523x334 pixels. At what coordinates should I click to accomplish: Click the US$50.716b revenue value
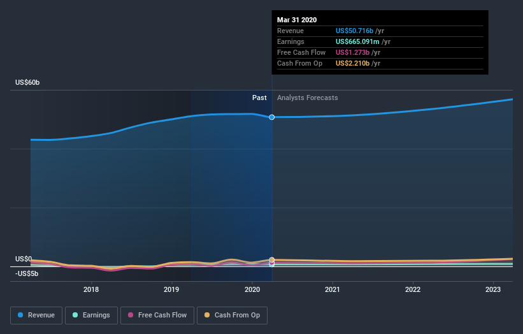click(x=354, y=31)
